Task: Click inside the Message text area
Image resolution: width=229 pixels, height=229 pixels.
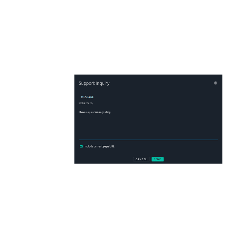Action: [148, 120]
